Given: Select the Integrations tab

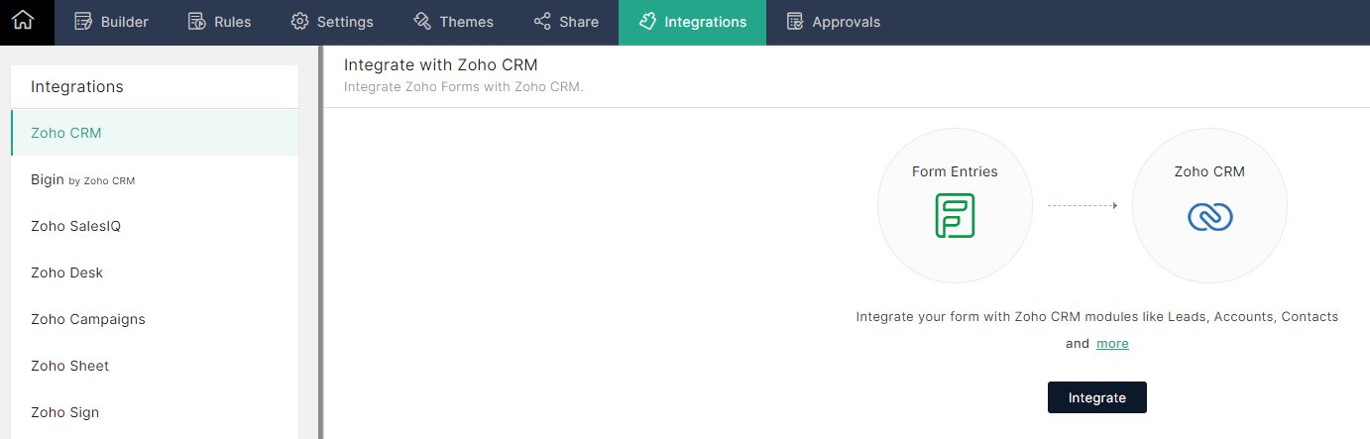Looking at the screenshot, I should point(693,22).
